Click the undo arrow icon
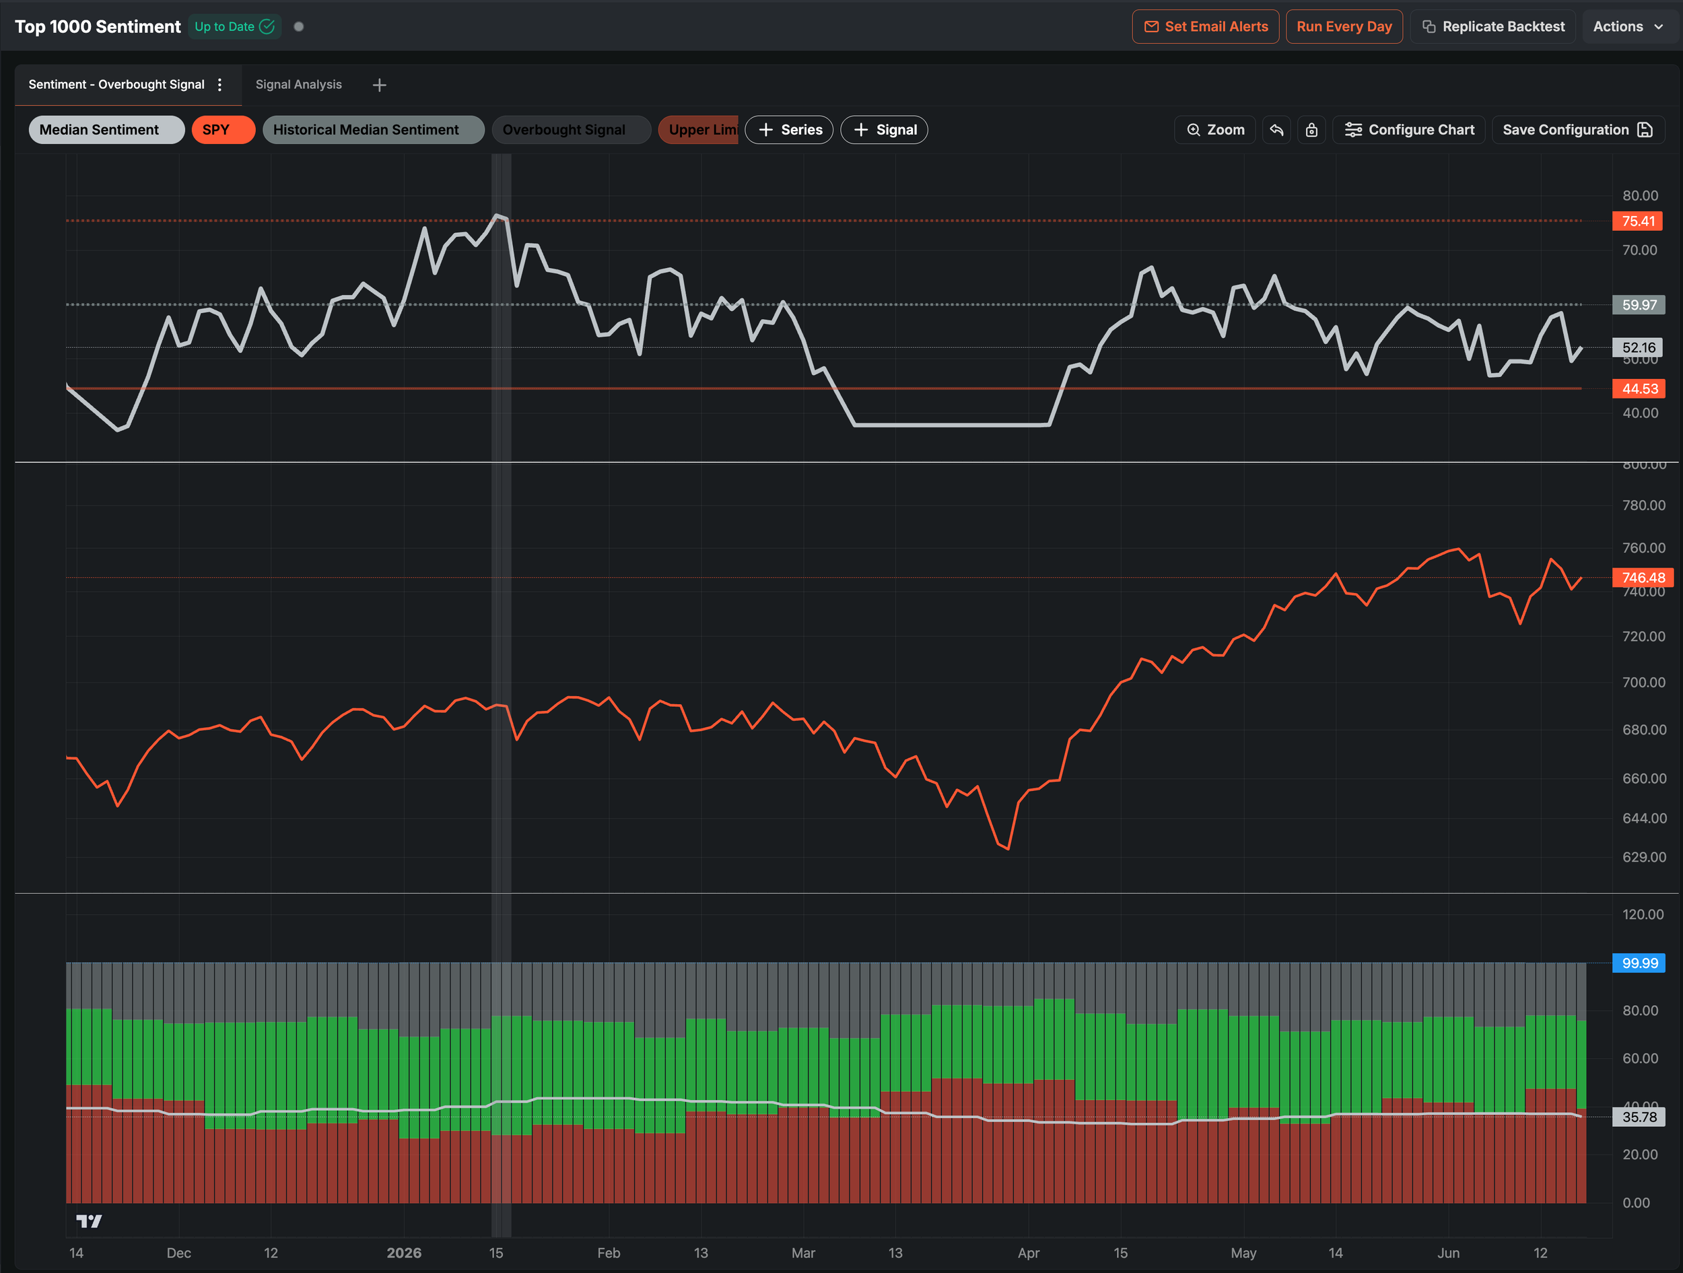Image resolution: width=1683 pixels, height=1273 pixels. 1276,130
